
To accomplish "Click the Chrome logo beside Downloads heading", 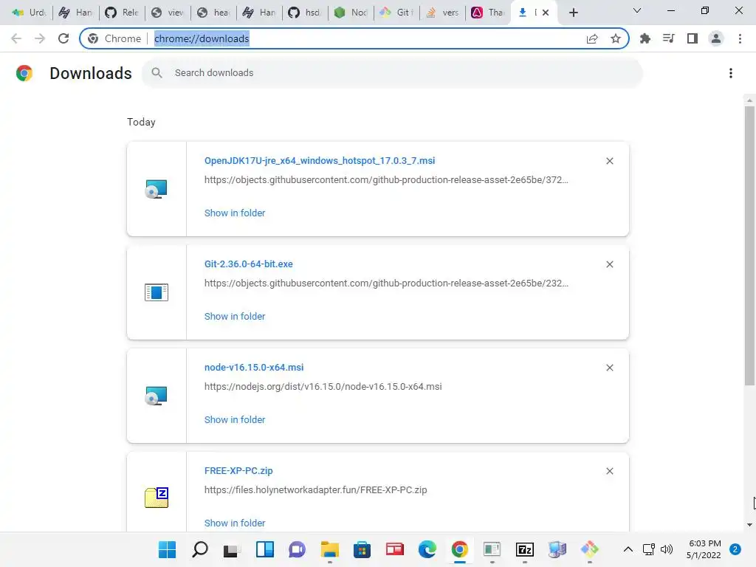I will [24, 73].
